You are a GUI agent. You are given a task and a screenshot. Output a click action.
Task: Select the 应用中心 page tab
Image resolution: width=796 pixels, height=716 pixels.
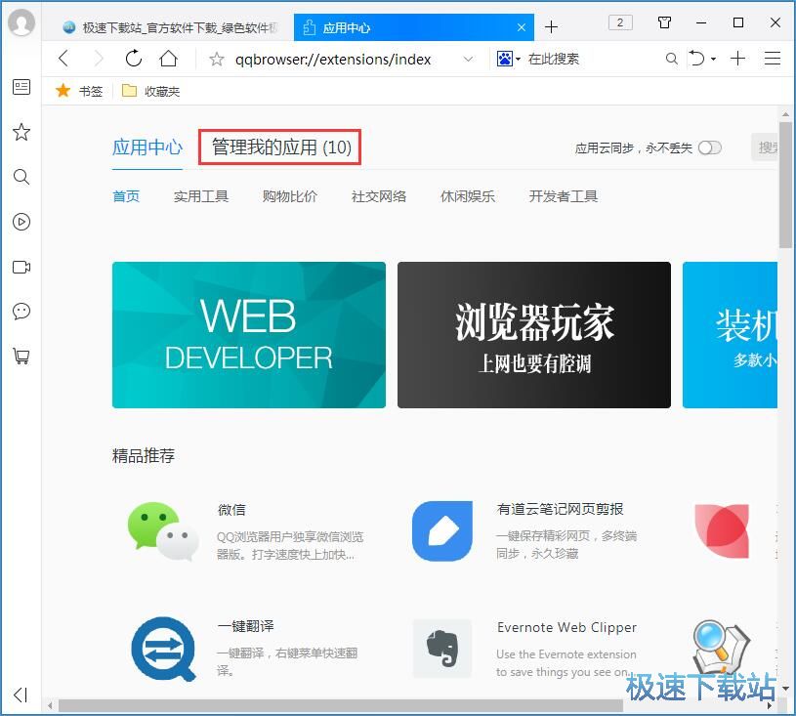point(147,147)
